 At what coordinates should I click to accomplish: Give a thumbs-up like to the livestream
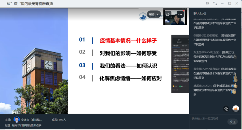click(236, 109)
